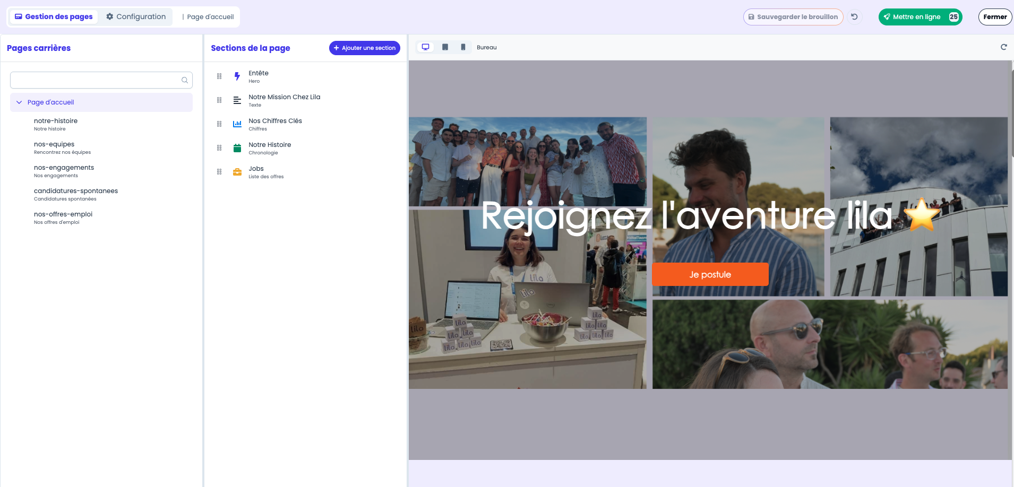Click the search magnifier icon
This screenshot has width=1014, height=487.
click(185, 80)
